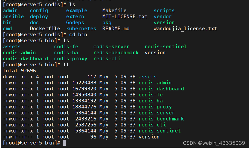Select the 'Godeps' directory entry
The height and width of the screenshot is (148, 249).
pyautogui.click(x=75, y=23)
